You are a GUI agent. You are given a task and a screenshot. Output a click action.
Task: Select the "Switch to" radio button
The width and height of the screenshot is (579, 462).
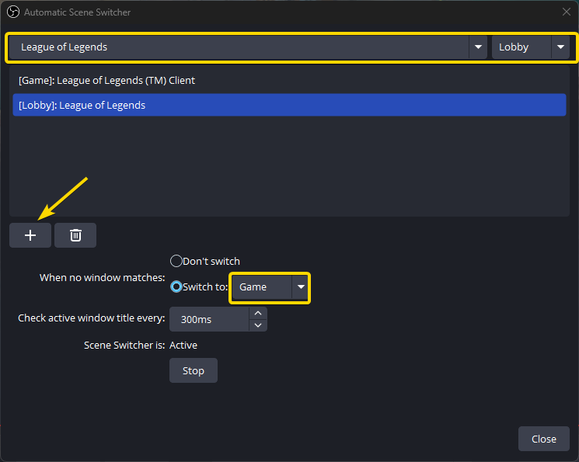tap(176, 287)
